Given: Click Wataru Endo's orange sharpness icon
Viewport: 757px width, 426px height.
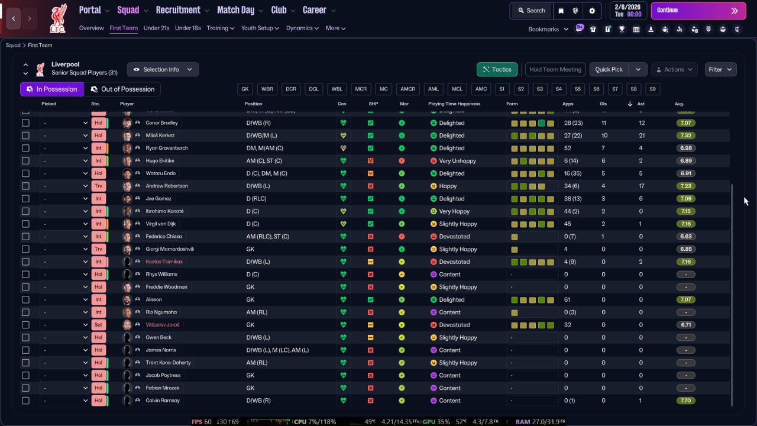Looking at the screenshot, I should (371, 173).
